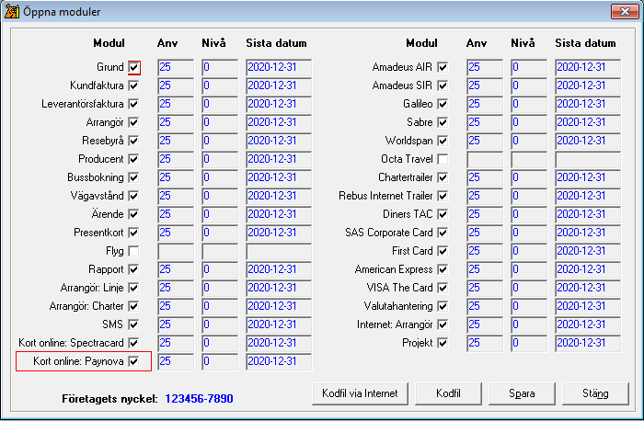Viewport: 644px width, 421px height.
Task: Click the Nivå field for Projekt
Action: (x=529, y=343)
